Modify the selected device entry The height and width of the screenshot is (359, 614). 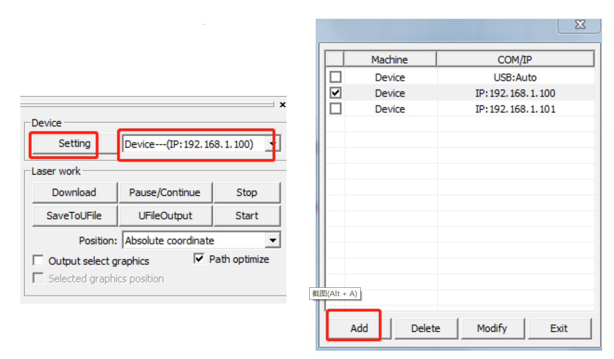coord(492,328)
